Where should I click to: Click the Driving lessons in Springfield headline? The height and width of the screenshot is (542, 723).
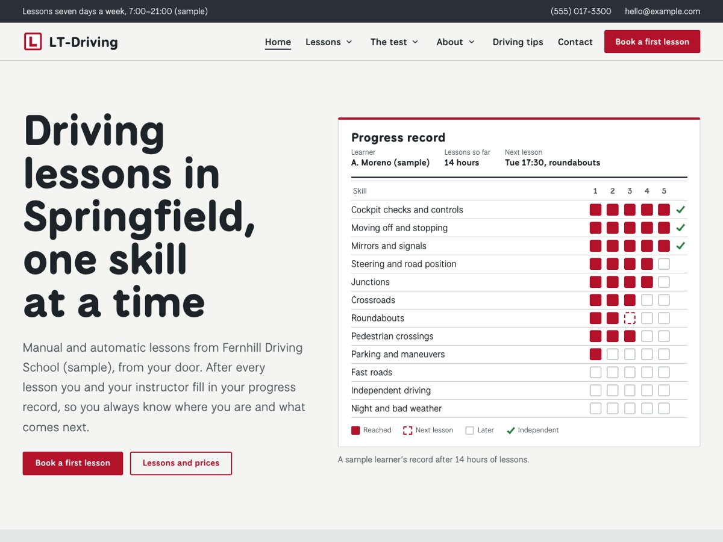coord(139,216)
